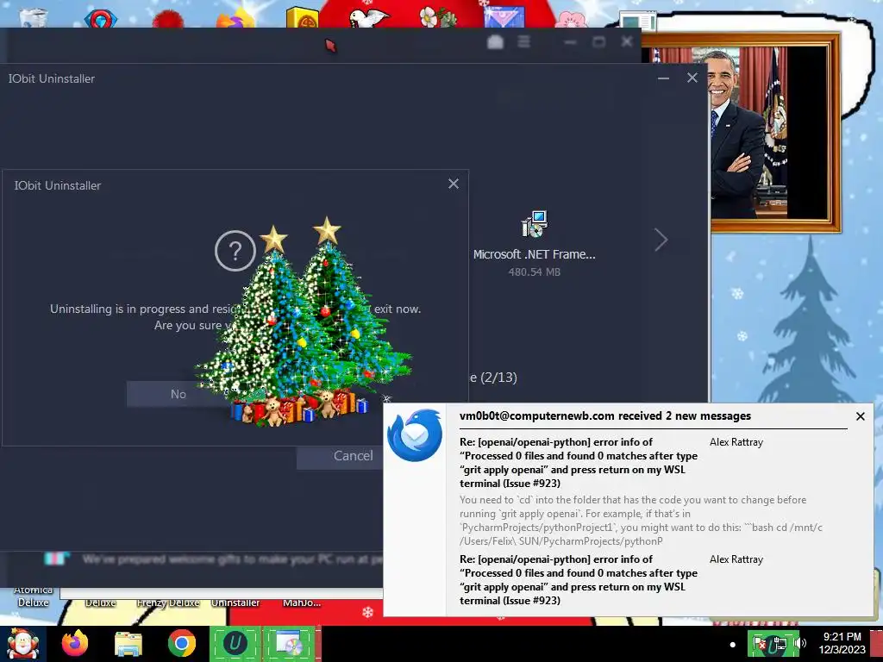Click the Thunderbird logo in the notification
This screenshot has width=883, height=662.
coord(415,435)
